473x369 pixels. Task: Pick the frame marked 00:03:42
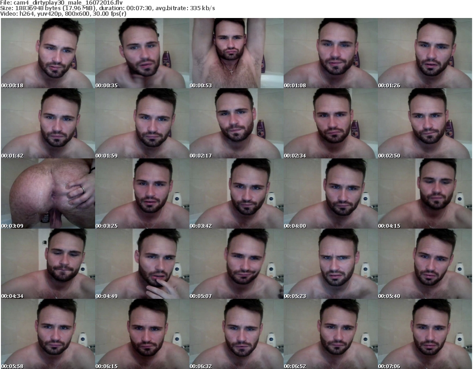tap(236, 194)
